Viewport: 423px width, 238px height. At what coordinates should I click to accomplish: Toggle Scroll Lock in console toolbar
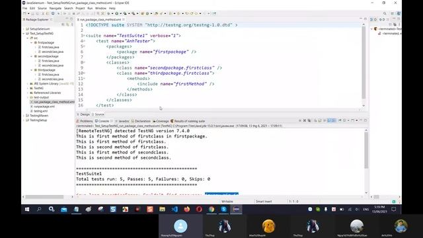(320, 120)
